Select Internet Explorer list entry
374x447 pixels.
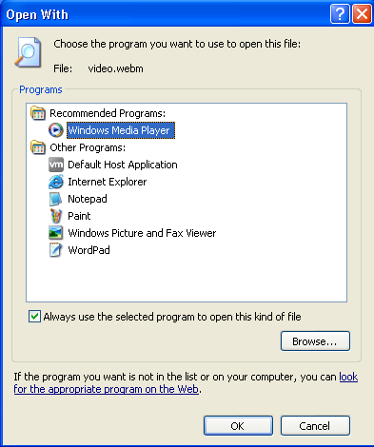(x=108, y=182)
